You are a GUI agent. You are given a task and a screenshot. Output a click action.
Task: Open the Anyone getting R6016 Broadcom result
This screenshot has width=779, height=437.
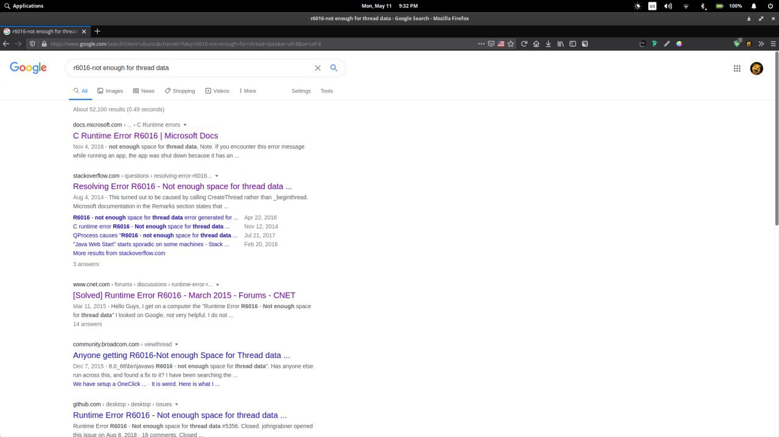coord(181,355)
